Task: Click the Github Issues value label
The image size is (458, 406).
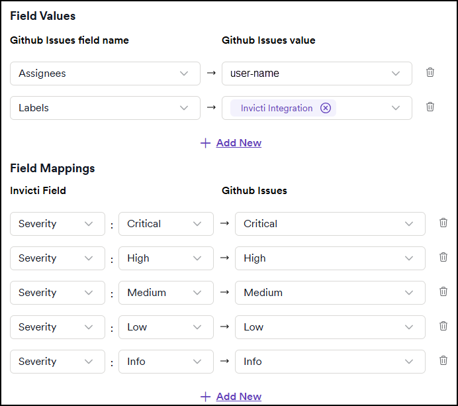Action: tap(269, 40)
